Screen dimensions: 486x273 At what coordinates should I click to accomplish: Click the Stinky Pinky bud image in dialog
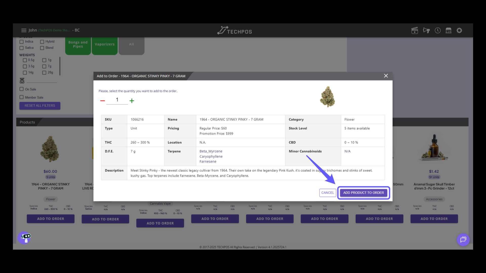[328, 97]
